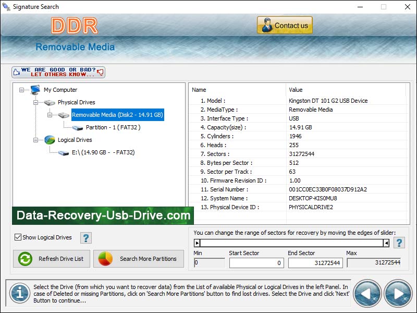This screenshot has width=417, height=313.
Task: Select Removable Media (Disk2 - 14.91 GB)
Action: [118, 115]
